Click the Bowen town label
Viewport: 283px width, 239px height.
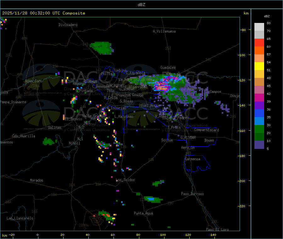point(209,140)
